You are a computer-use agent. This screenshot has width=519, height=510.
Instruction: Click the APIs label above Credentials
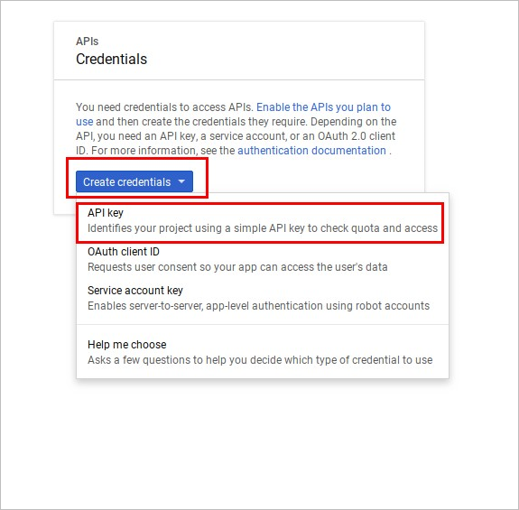(87, 42)
